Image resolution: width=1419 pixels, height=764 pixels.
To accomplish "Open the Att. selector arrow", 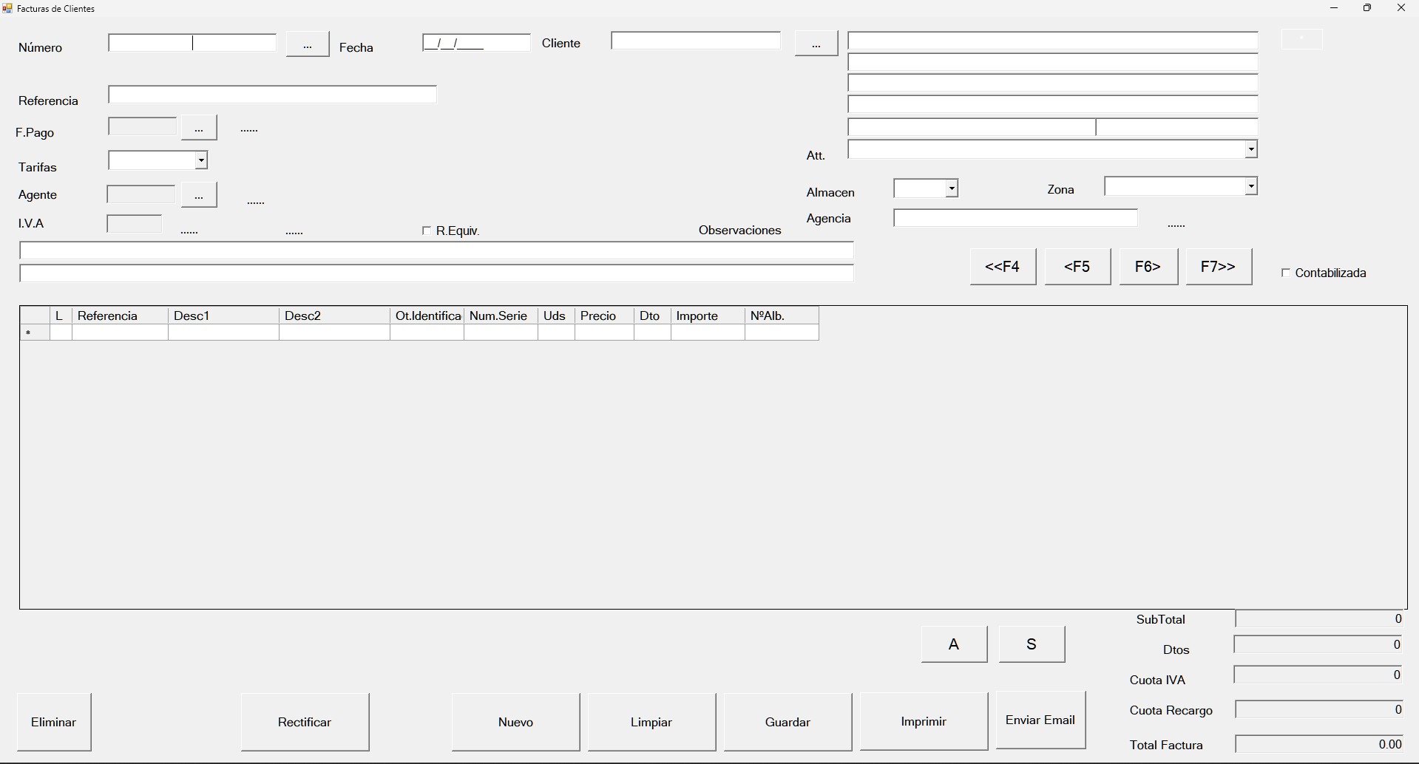I will click(1250, 149).
